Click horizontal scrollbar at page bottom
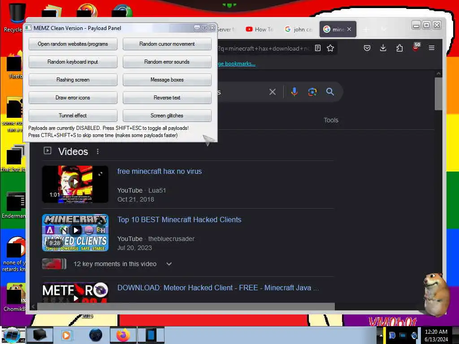 click(x=186, y=306)
